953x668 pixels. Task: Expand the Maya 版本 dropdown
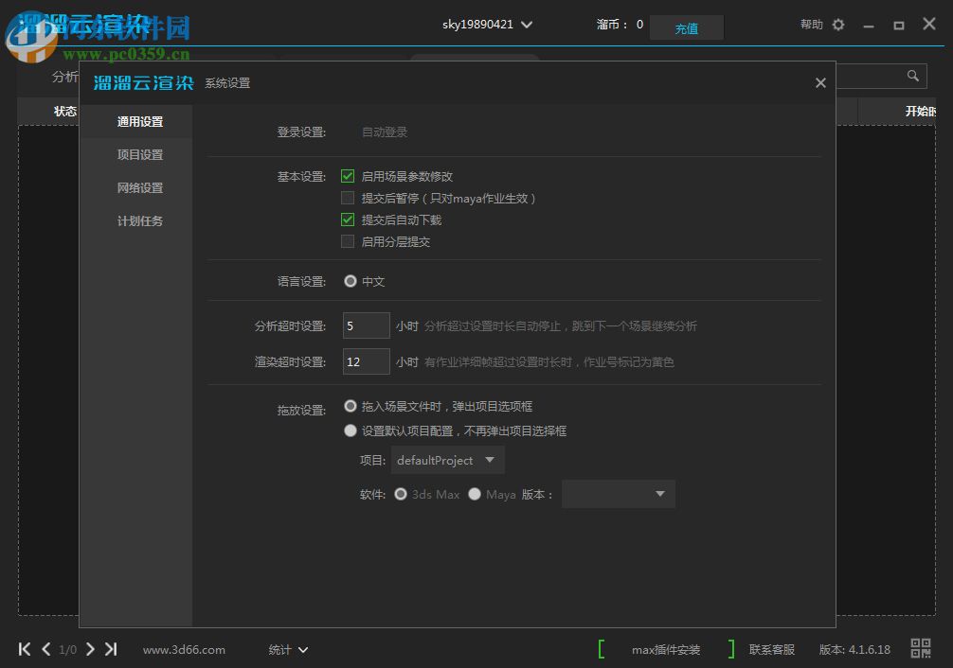coord(618,493)
